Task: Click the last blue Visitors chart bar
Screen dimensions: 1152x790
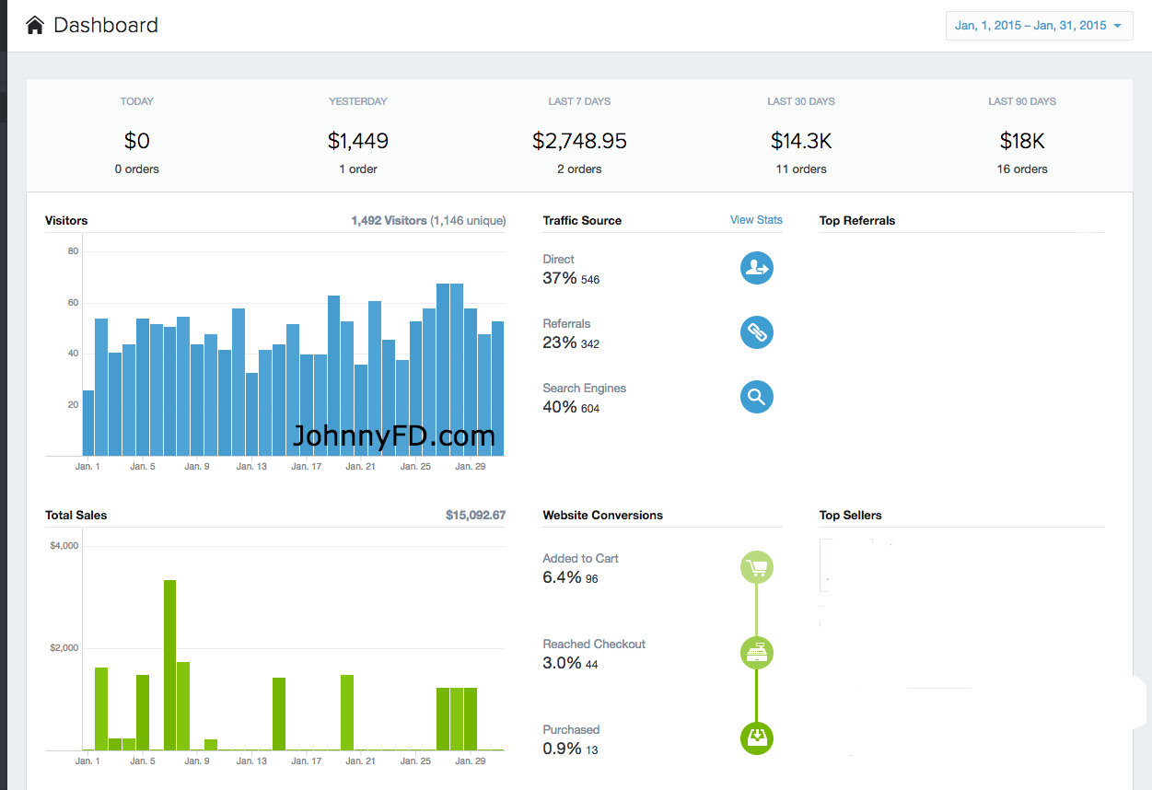Action: [x=497, y=389]
